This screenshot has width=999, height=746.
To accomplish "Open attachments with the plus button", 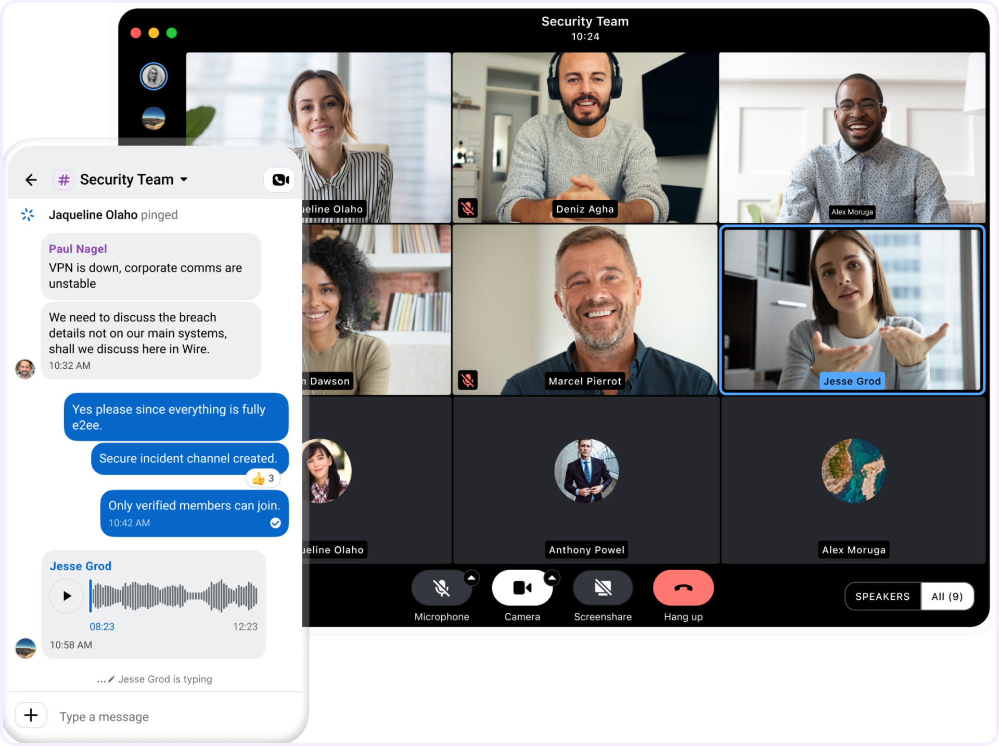I will coord(31,715).
